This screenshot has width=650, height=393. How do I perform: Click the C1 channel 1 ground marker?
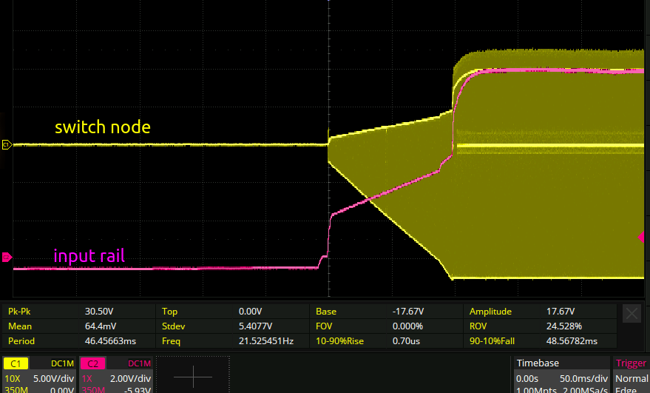point(7,144)
